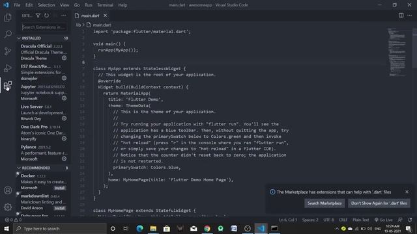Select the One Dark Pro extension entry
This screenshot has width=417, height=234.
coord(44,133)
